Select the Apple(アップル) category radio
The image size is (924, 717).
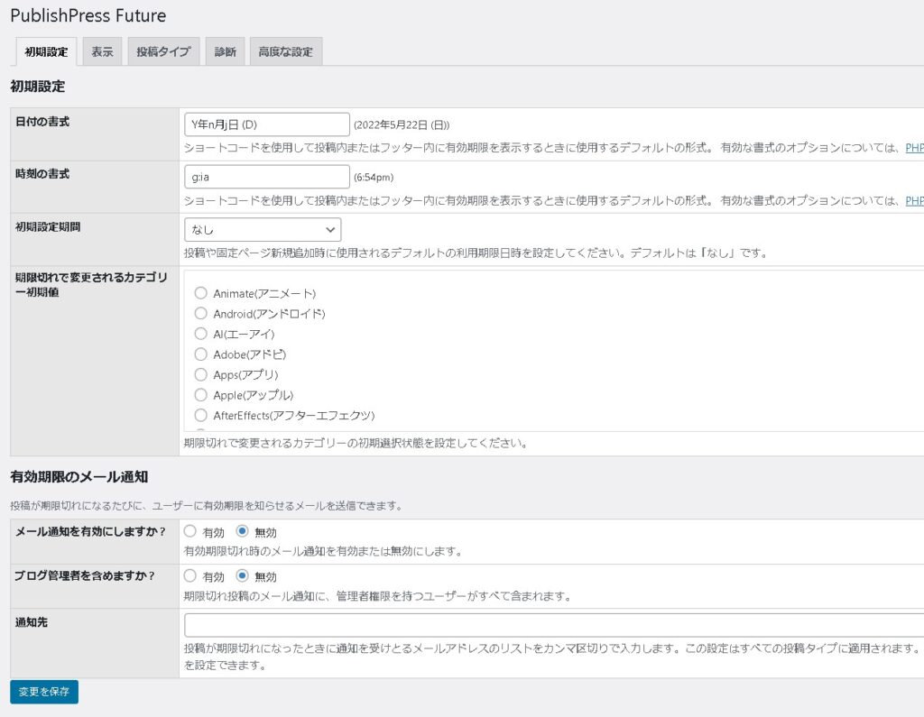201,395
